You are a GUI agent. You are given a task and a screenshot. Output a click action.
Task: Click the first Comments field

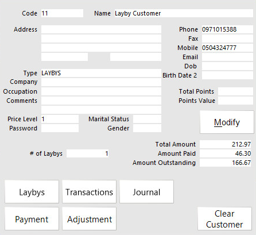click(x=101, y=101)
